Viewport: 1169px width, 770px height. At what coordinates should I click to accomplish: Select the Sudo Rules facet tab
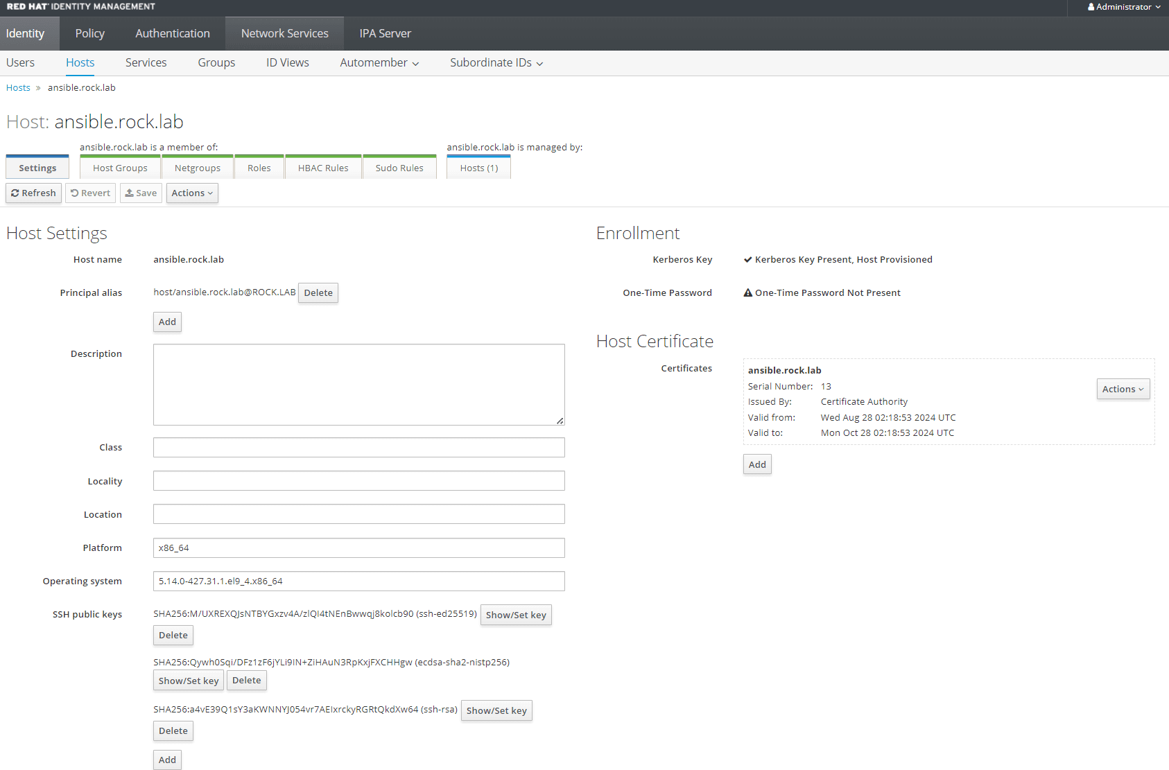(399, 168)
